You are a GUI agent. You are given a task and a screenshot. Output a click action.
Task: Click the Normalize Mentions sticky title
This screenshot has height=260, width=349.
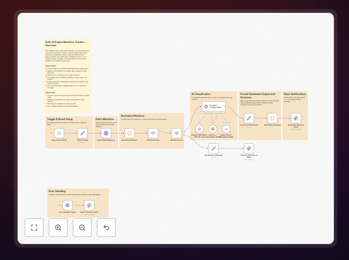132,116
